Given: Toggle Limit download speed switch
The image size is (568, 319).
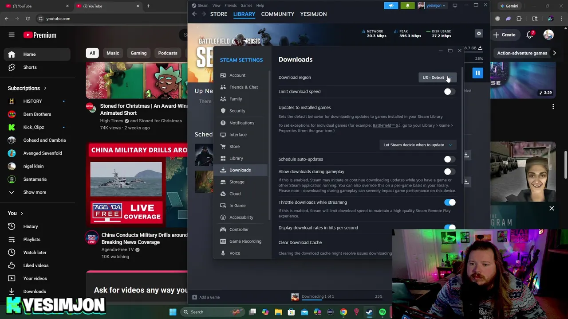Looking at the screenshot, I should coord(450,92).
